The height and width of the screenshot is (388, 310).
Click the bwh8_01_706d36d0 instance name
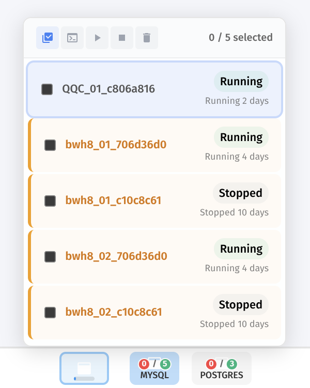pyautogui.click(x=116, y=145)
